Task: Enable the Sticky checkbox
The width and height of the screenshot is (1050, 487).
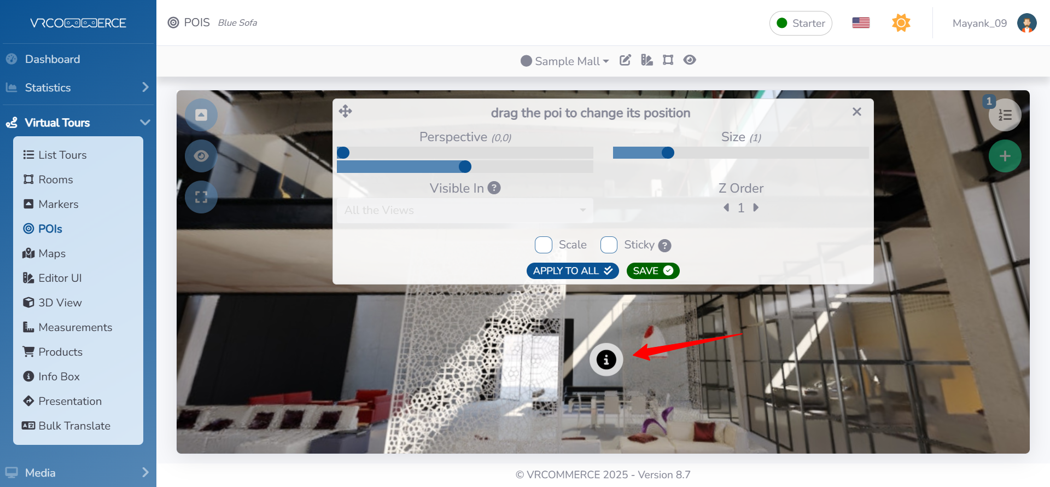Action: click(609, 245)
